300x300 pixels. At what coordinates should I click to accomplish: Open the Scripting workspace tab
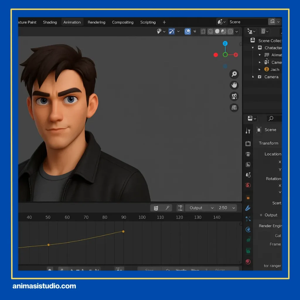click(x=148, y=22)
